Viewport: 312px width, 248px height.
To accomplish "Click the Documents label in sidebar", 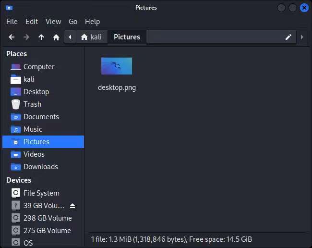I will point(41,117).
